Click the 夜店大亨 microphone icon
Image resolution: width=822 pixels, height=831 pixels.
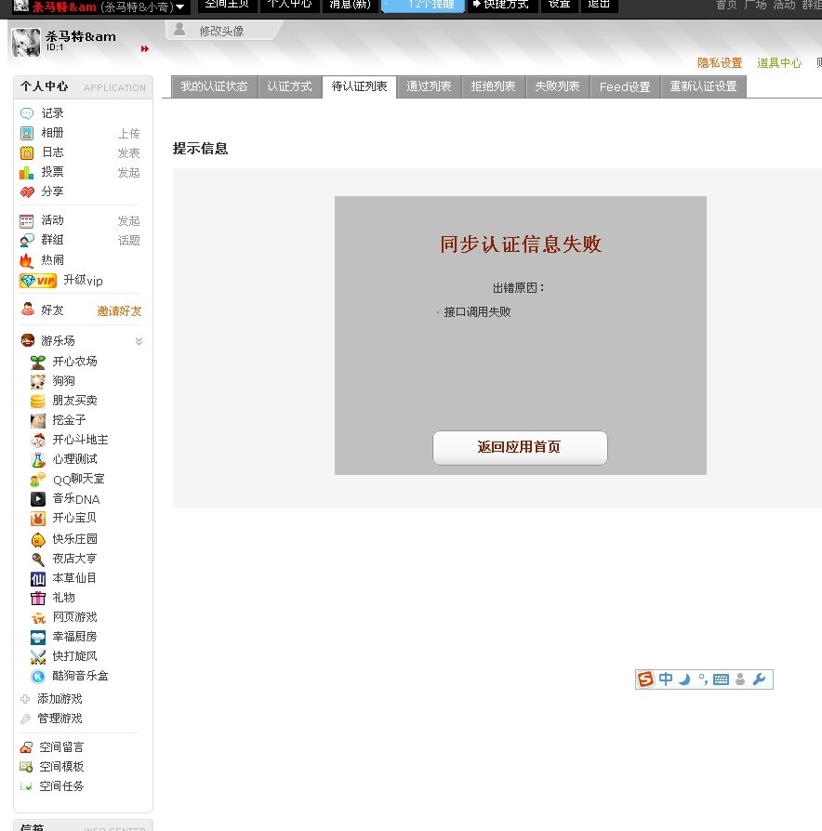[x=37, y=560]
